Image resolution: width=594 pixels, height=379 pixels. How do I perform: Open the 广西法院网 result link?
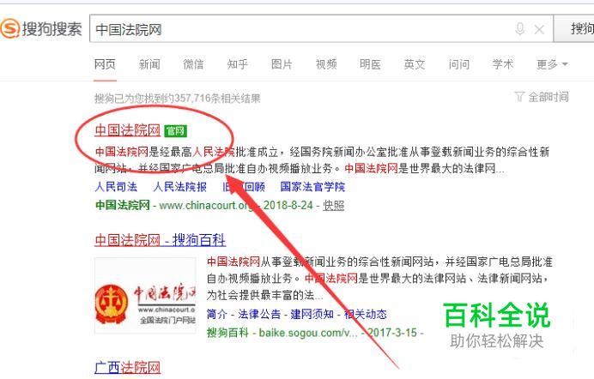point(128,367)
